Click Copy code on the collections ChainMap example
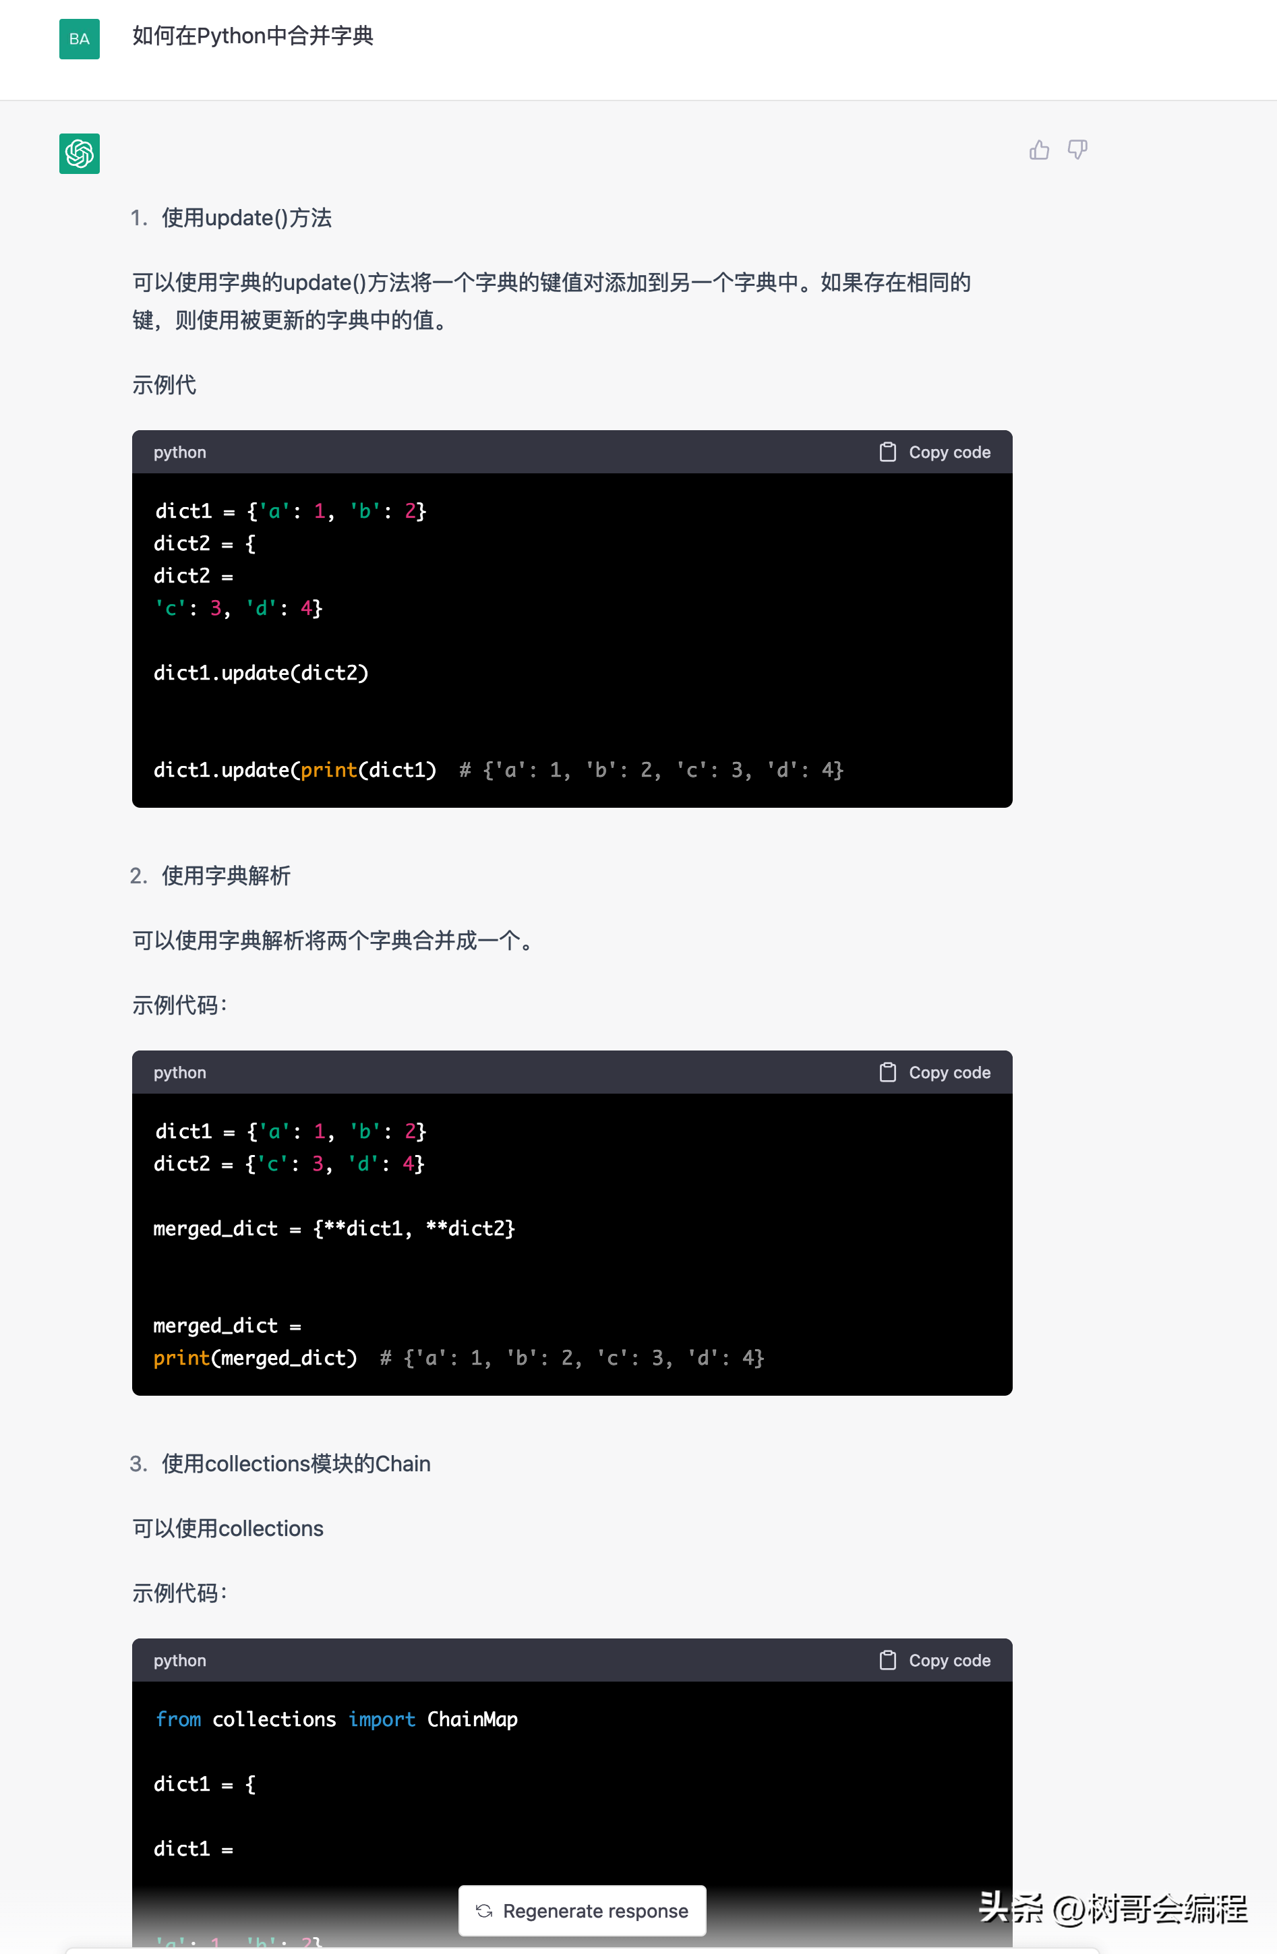 [x=949, y=1660]
